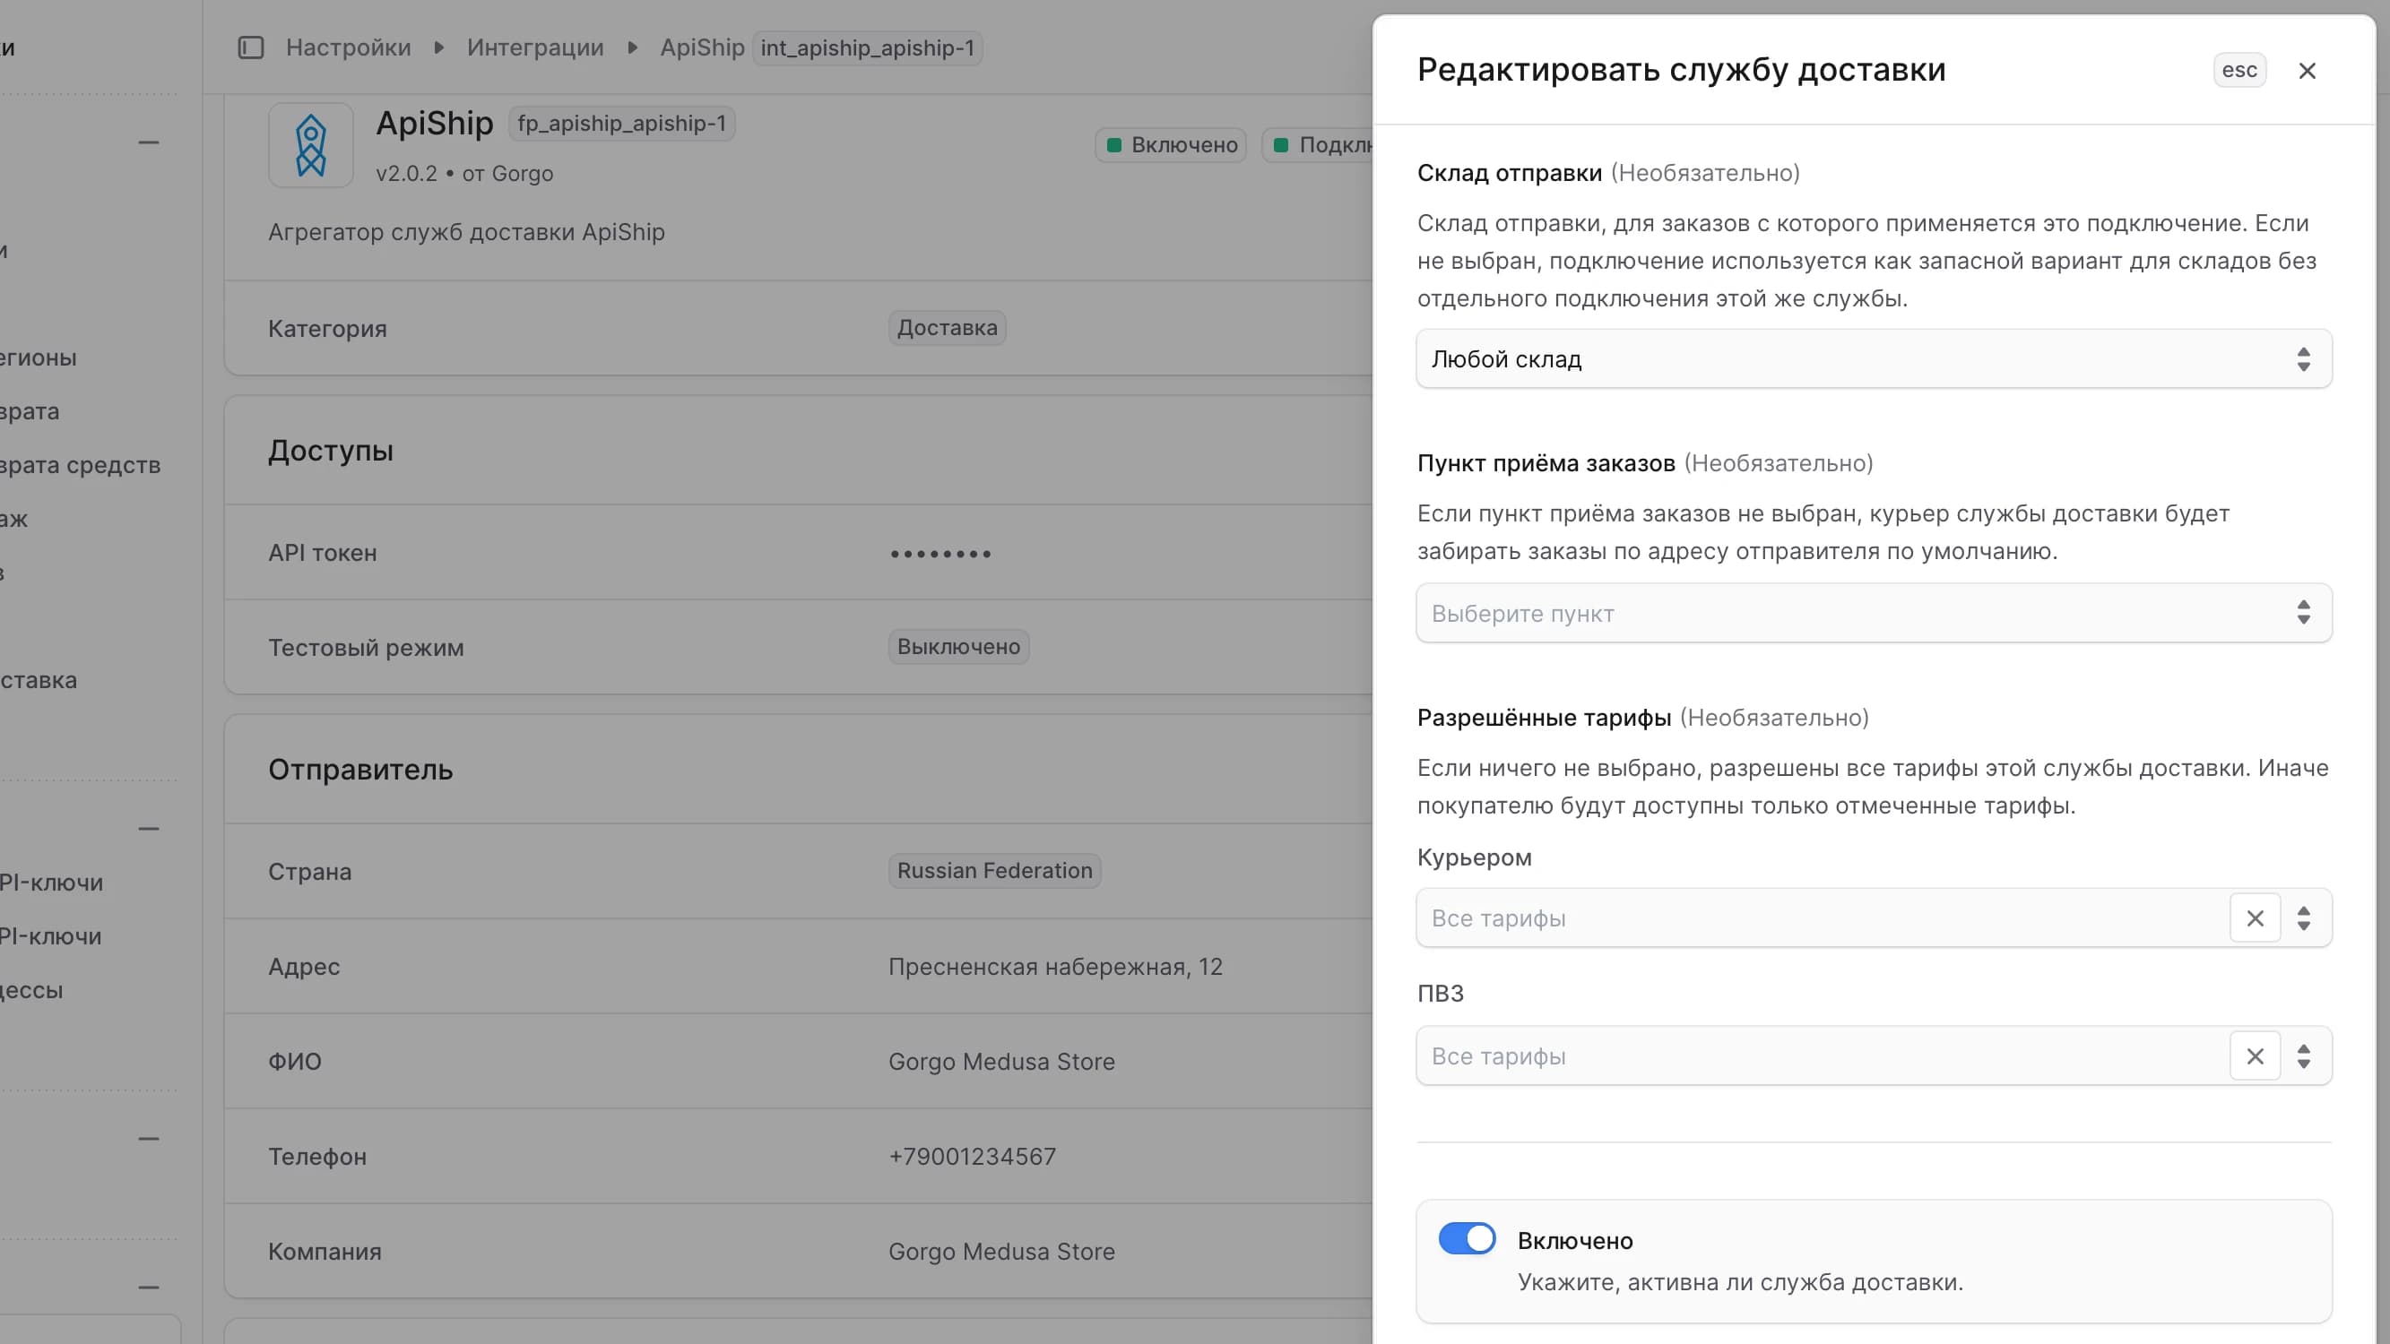Click the masked API токен value

[x=940, y=554]
